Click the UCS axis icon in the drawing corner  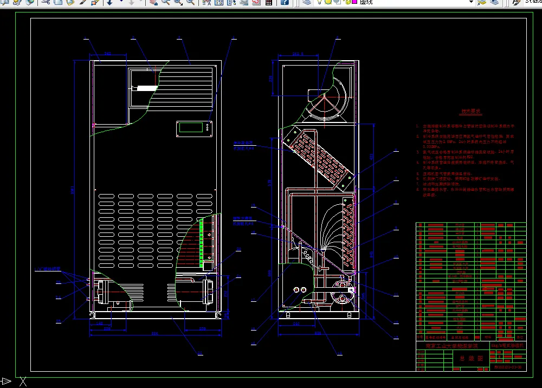tap(12, 381)
